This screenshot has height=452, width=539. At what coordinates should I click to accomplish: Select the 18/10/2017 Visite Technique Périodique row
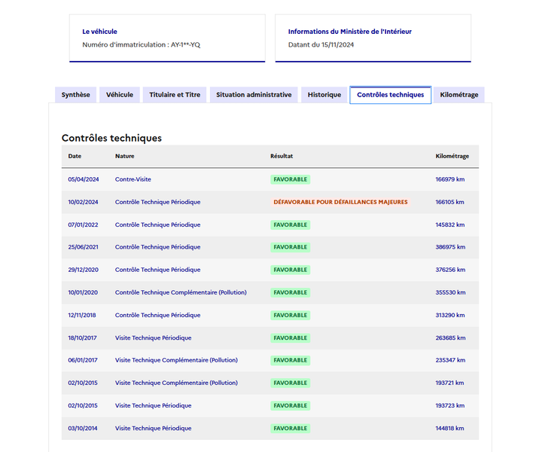click(270, 337)
